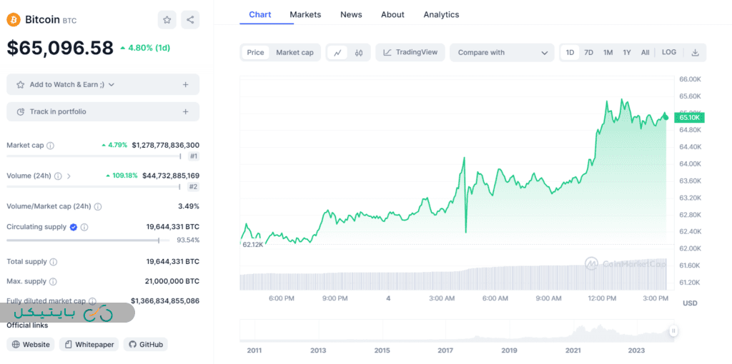Click the Circulating supply info icon
Screen dimensions: 732x364
[84, 227]
